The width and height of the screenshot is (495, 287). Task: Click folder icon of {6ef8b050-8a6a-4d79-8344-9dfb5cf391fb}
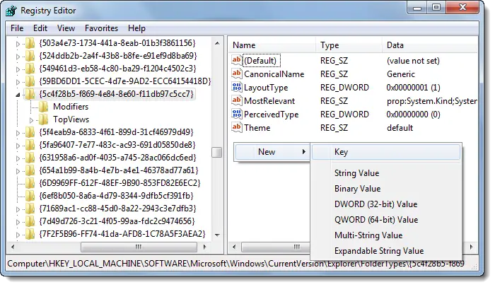click(x=30, y=196)
